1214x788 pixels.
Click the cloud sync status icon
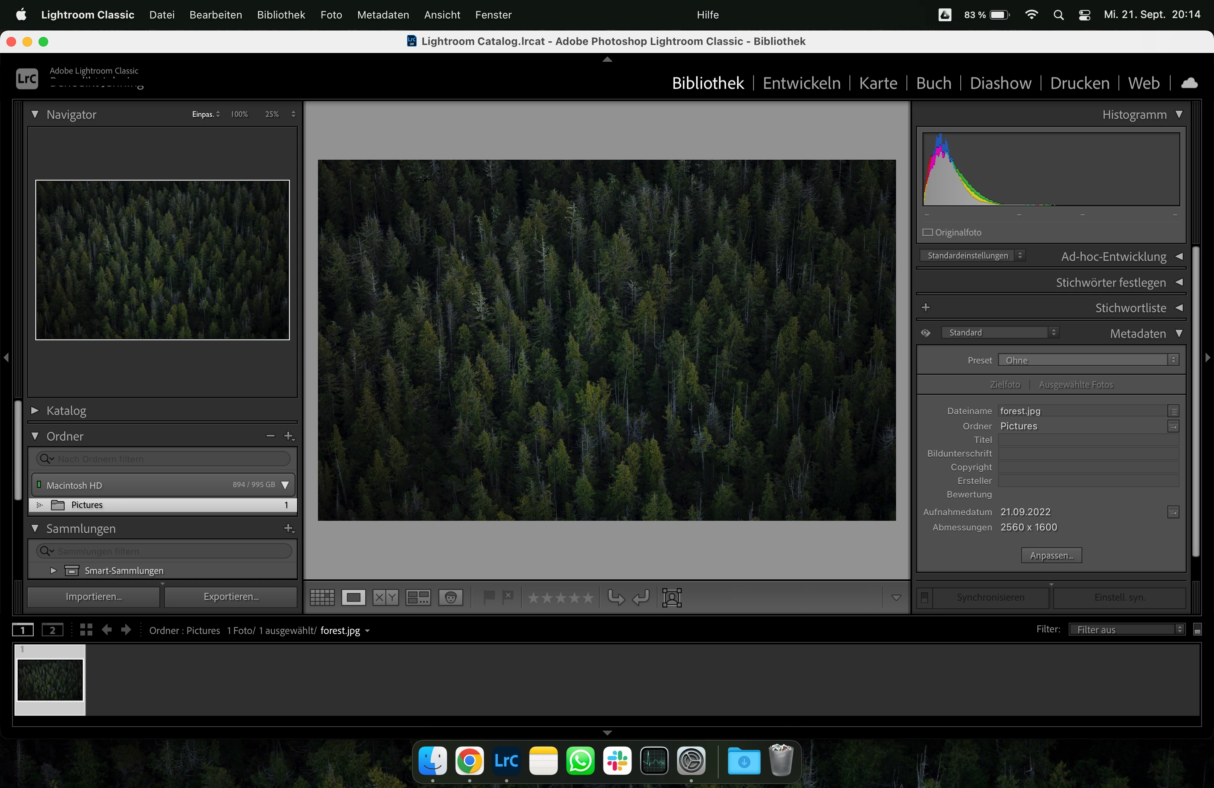coord(1189,83)
